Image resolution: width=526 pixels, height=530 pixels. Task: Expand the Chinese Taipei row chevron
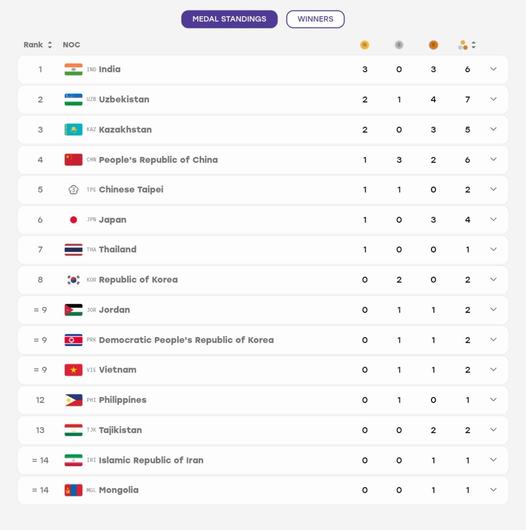coord(493,189)
